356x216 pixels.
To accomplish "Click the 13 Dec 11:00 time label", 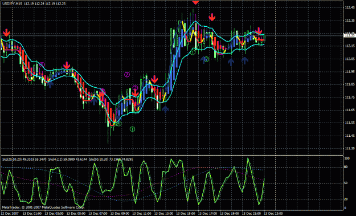I will tap(142, 214).
